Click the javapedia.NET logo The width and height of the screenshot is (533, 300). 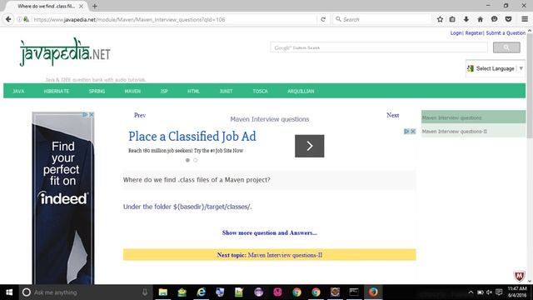(x=65, y=52)
